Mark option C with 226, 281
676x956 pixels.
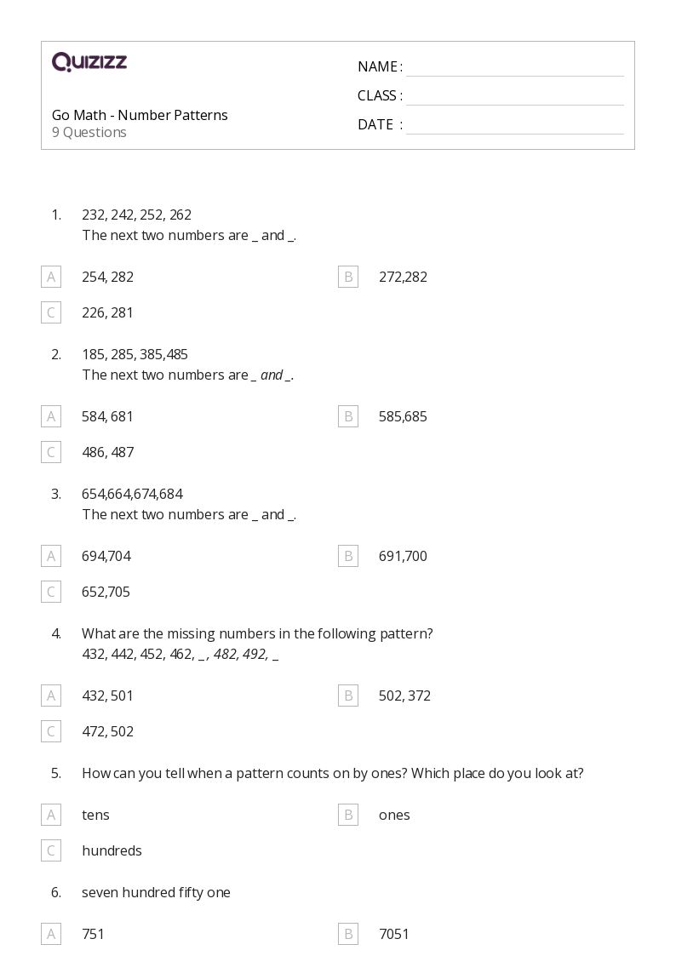pyautogui.click(x=51, y=312)
